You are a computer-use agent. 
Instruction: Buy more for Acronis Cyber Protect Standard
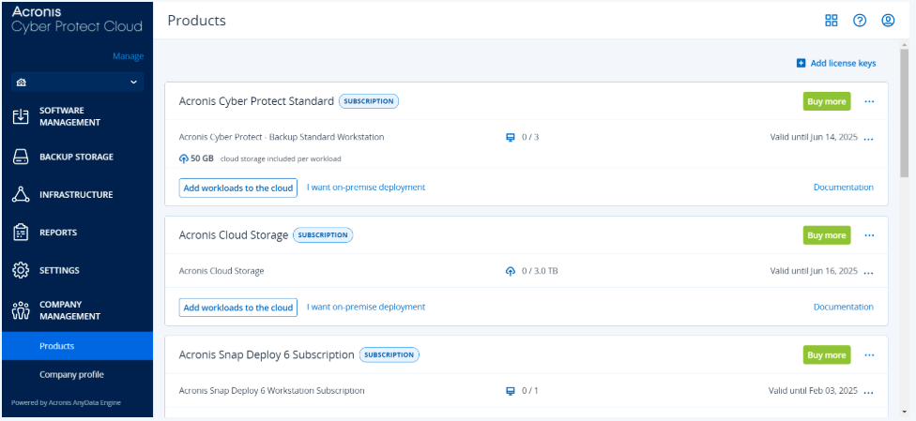tap(827, 101)
